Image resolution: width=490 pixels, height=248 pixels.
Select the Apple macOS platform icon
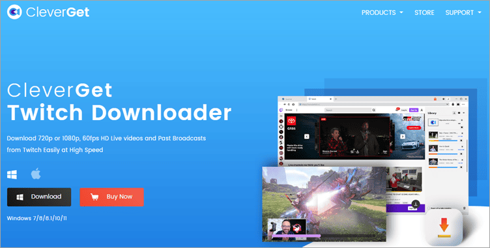point(36,173)
